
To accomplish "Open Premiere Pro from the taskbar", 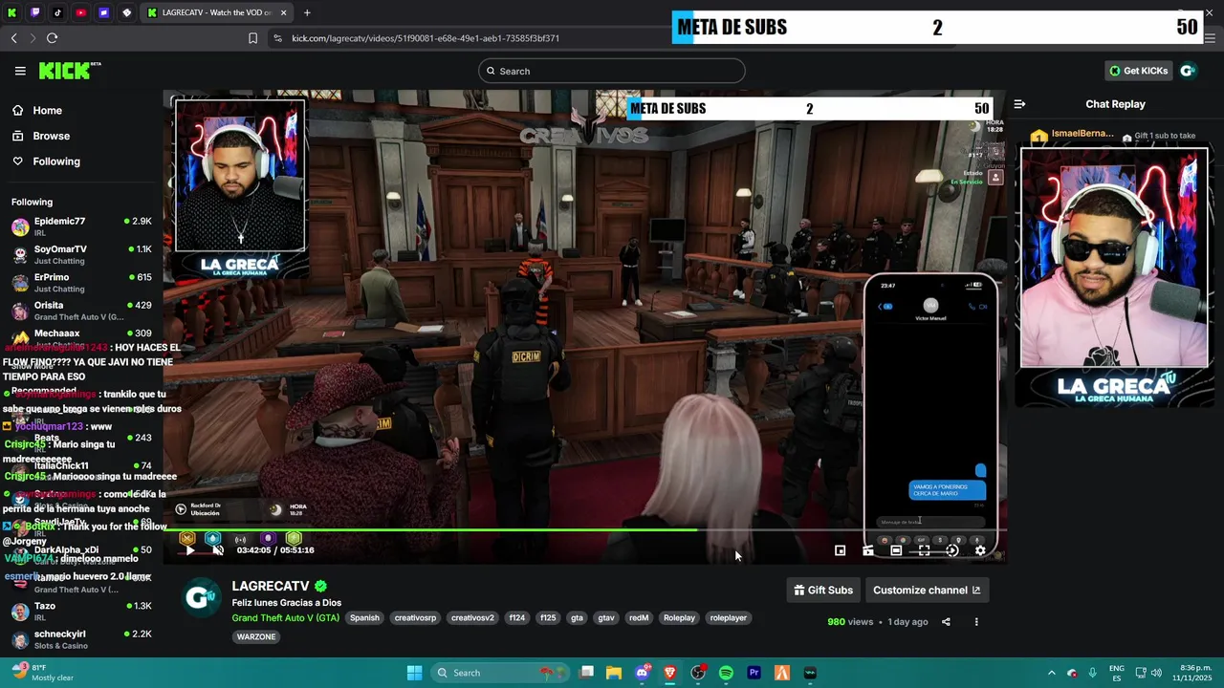I will click(x=754, y=673).
